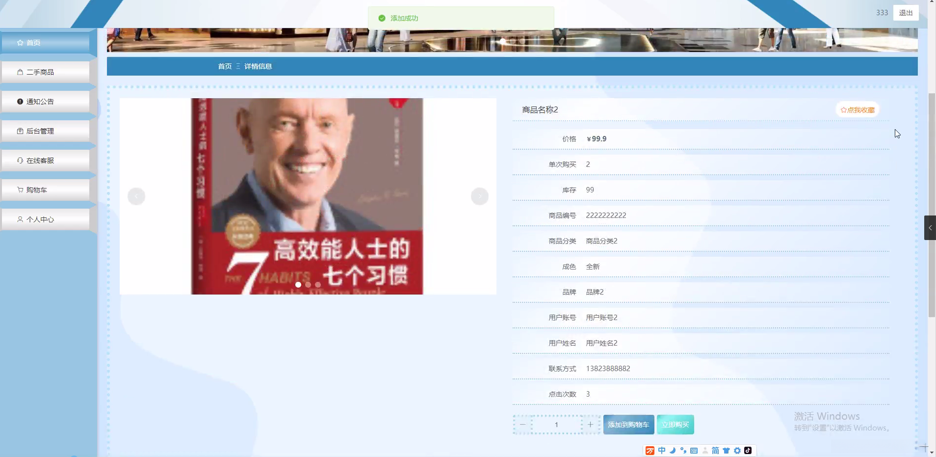Screen dimensions: 936x457
Task: Click the Sogou input method logo icon
Action: (650, 451)
